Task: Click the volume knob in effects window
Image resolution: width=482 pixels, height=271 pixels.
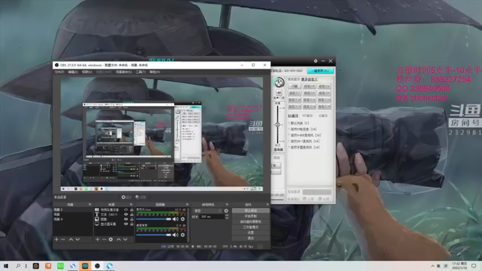Action: coord(279,83)
